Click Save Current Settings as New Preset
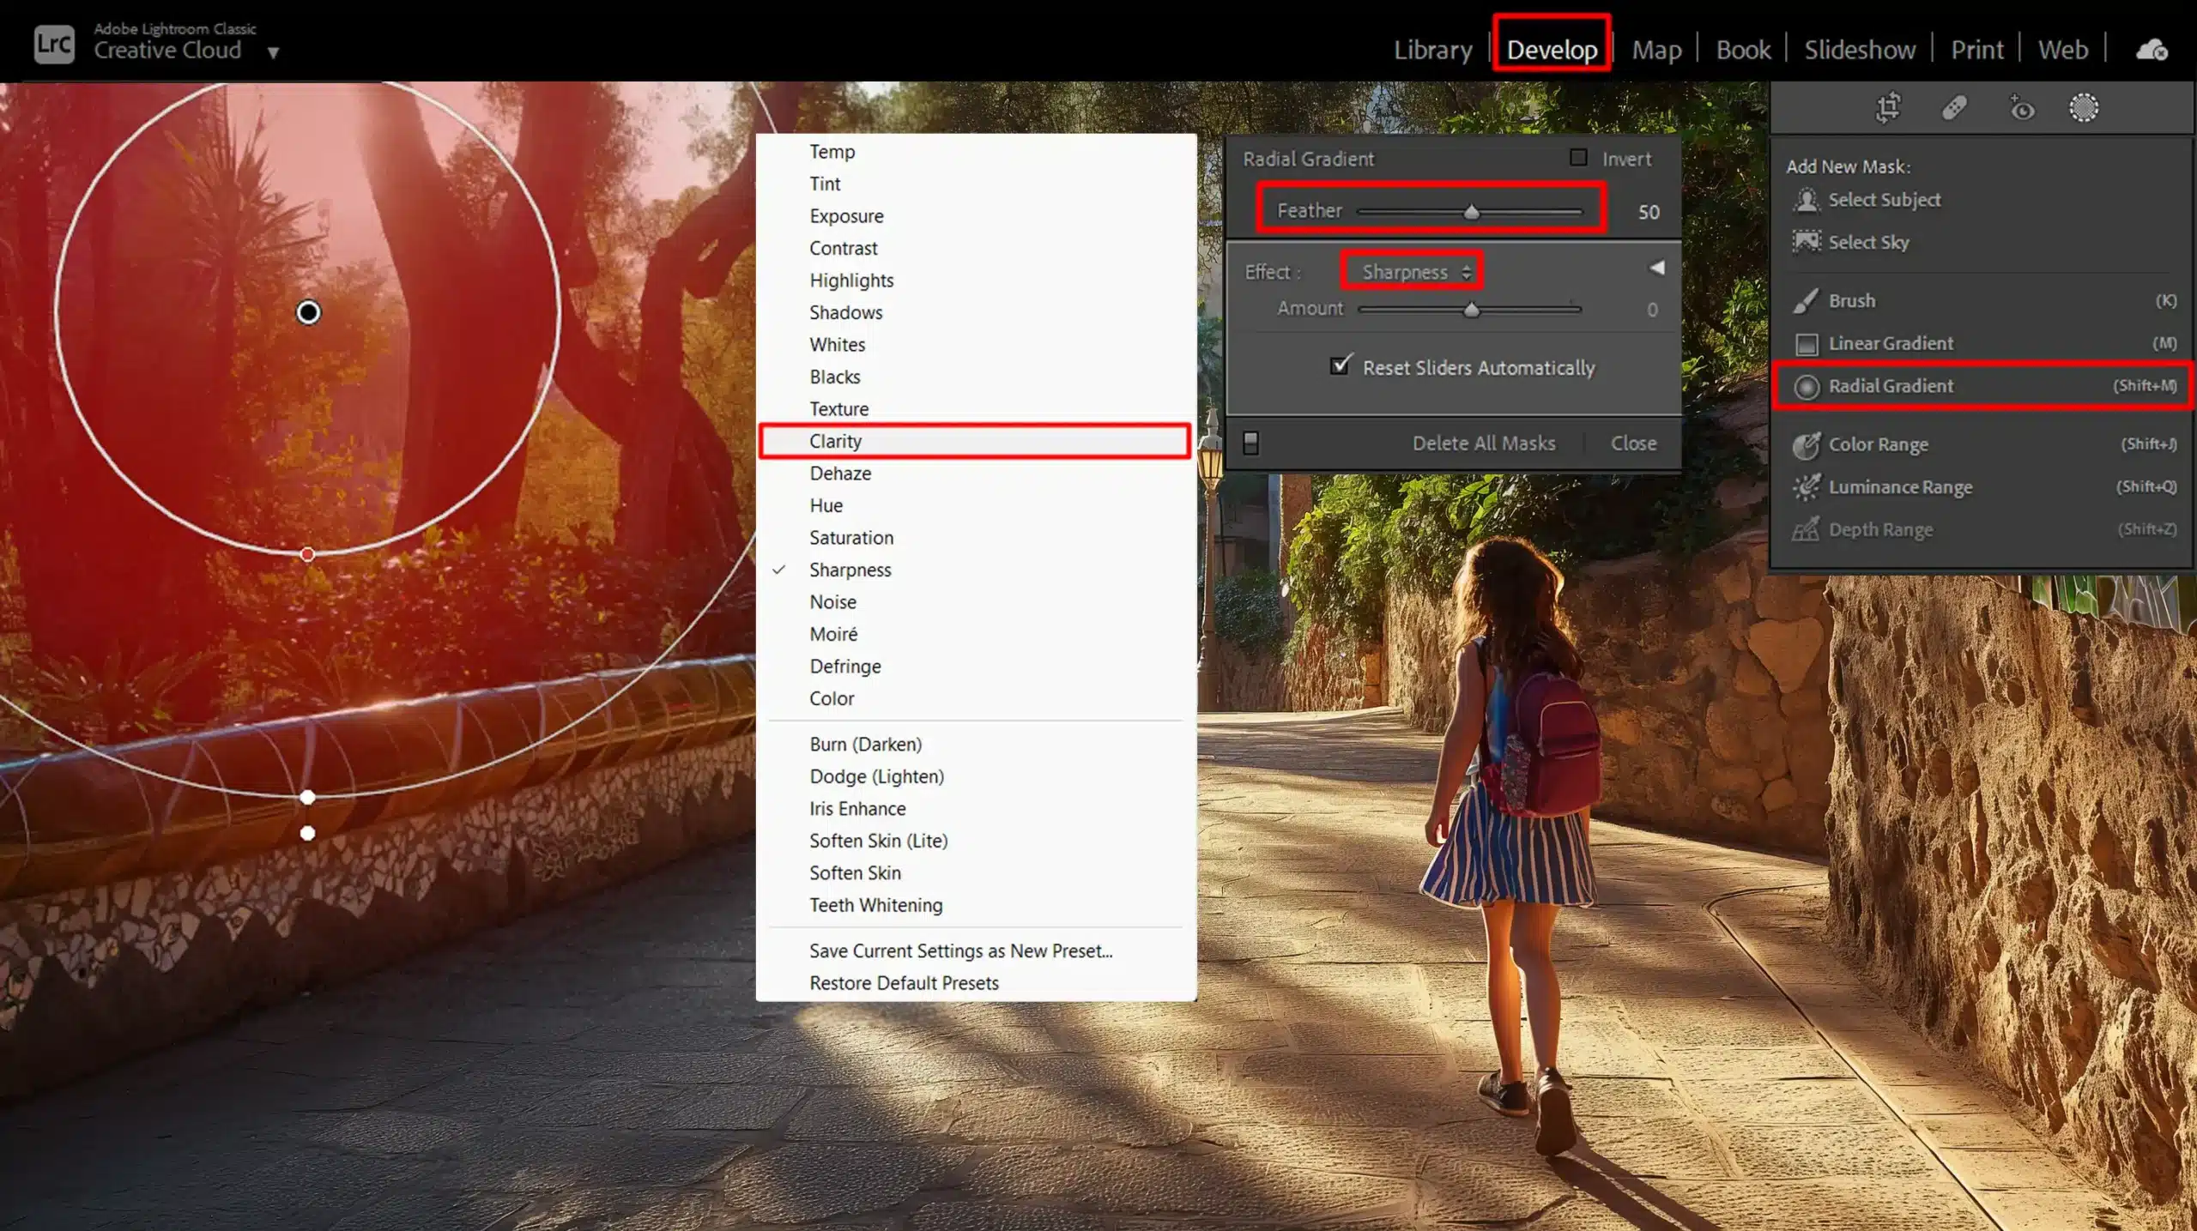This screenshot has width=2197, height=1231. coord(976,951)
